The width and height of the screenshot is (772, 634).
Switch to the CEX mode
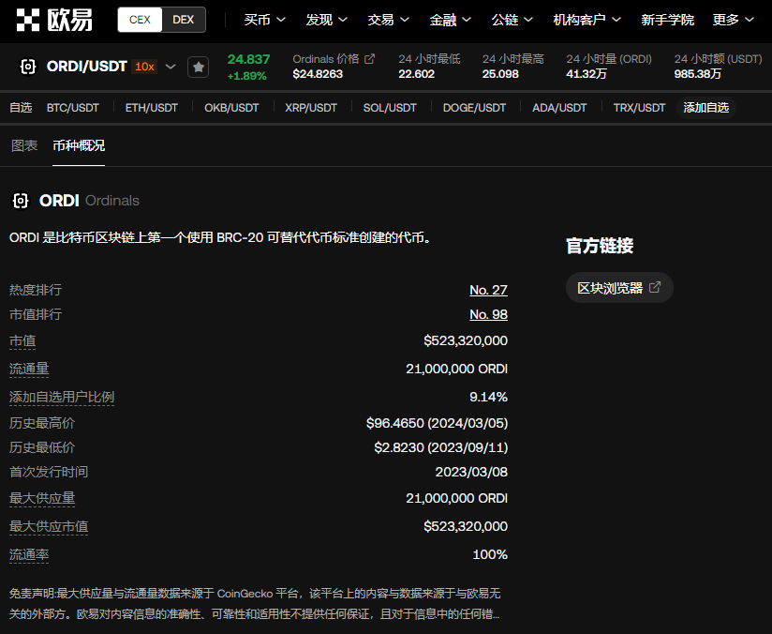pos(140,20)
